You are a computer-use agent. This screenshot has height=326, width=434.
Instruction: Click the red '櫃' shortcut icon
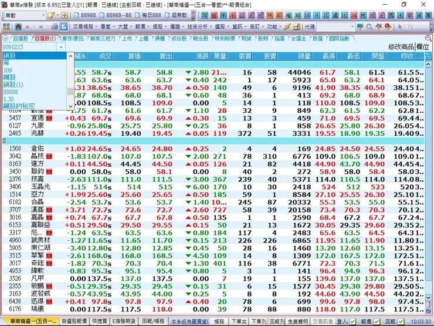[x=214, y=15]
